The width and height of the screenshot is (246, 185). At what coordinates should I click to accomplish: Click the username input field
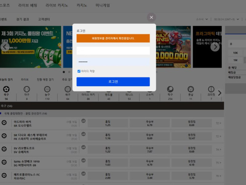pyautogui.click(x=113, y=51)
